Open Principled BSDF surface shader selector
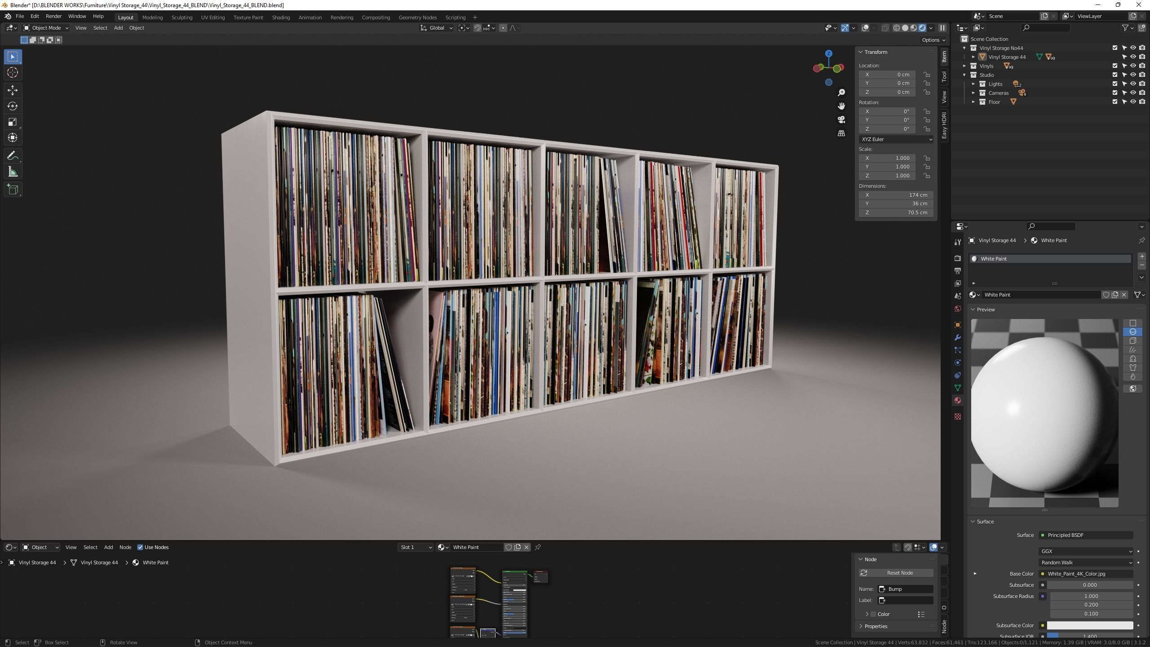This screenshot has width=1150, height=647. (x=1086, y=535)
